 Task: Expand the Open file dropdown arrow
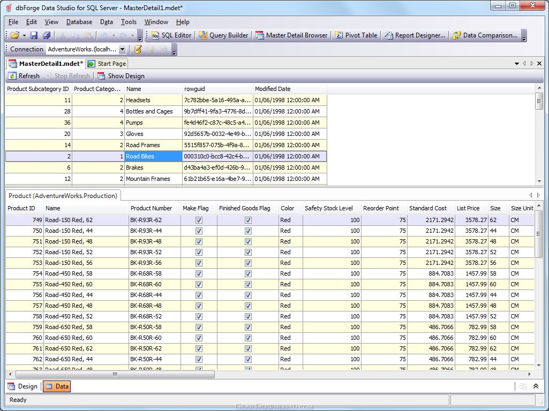click(x=24, y=35)
